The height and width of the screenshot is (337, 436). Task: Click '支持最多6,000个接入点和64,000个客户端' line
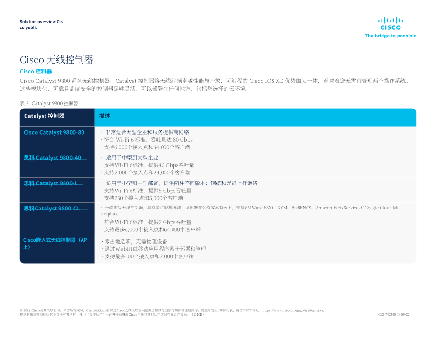[153, 230]
